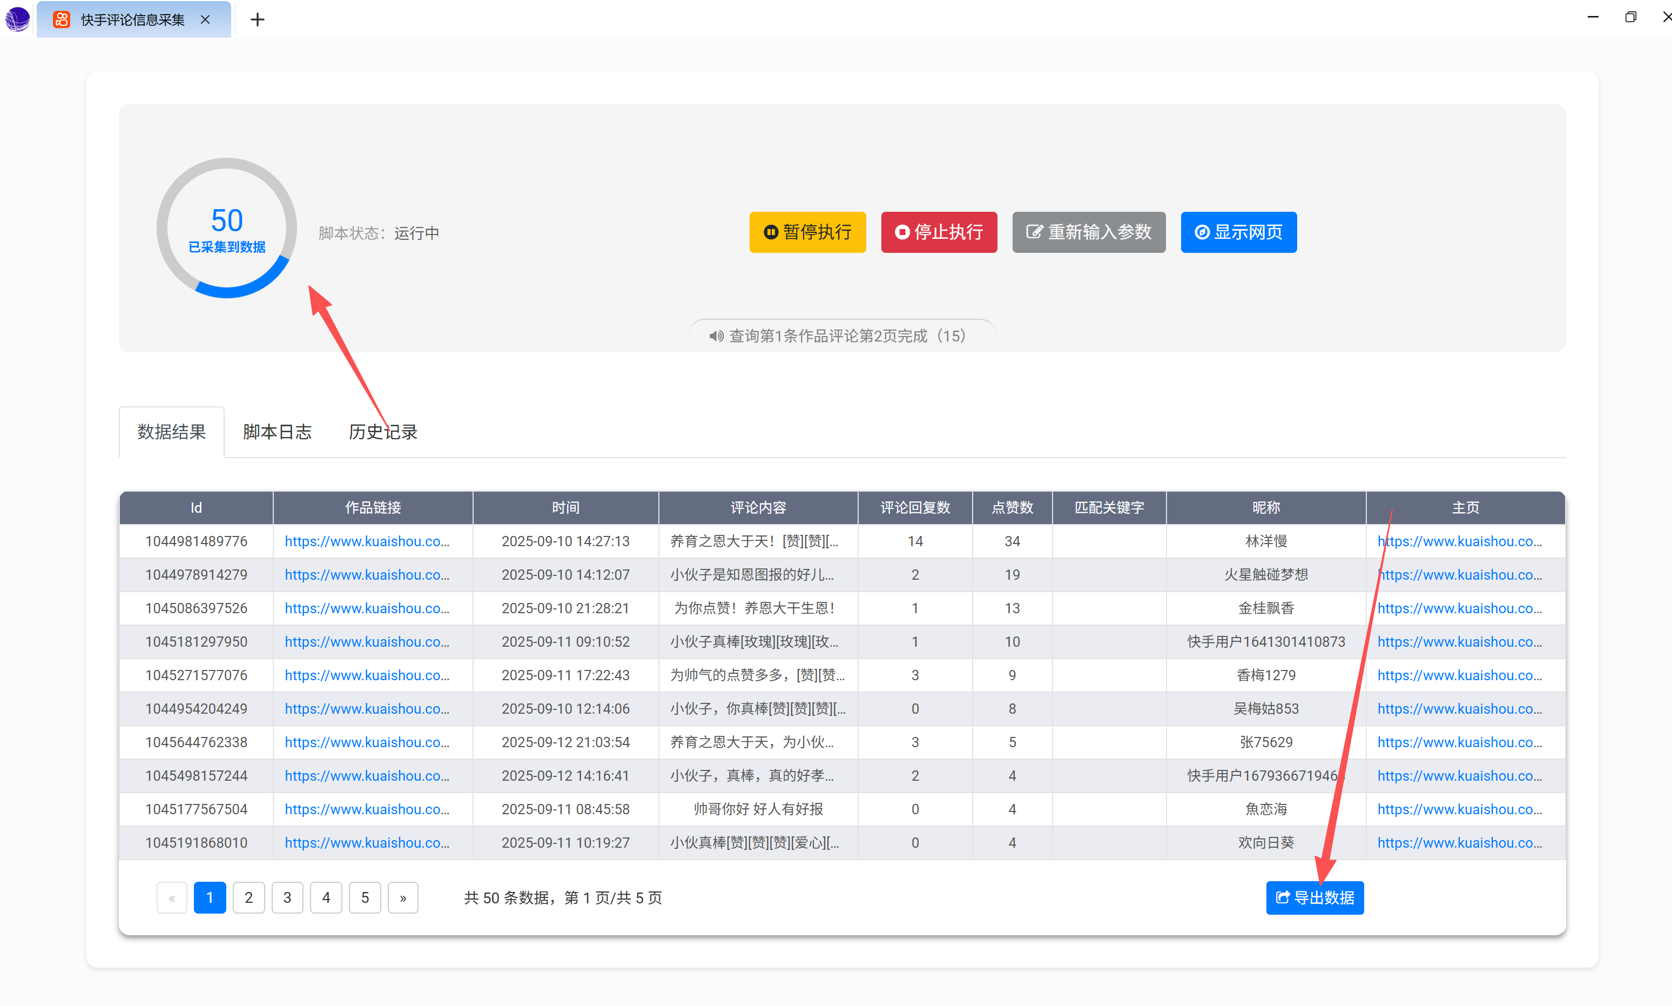Open 作品链接 for row 1045191868010
Screen dimensions: 1672x1006
(367, 843)
